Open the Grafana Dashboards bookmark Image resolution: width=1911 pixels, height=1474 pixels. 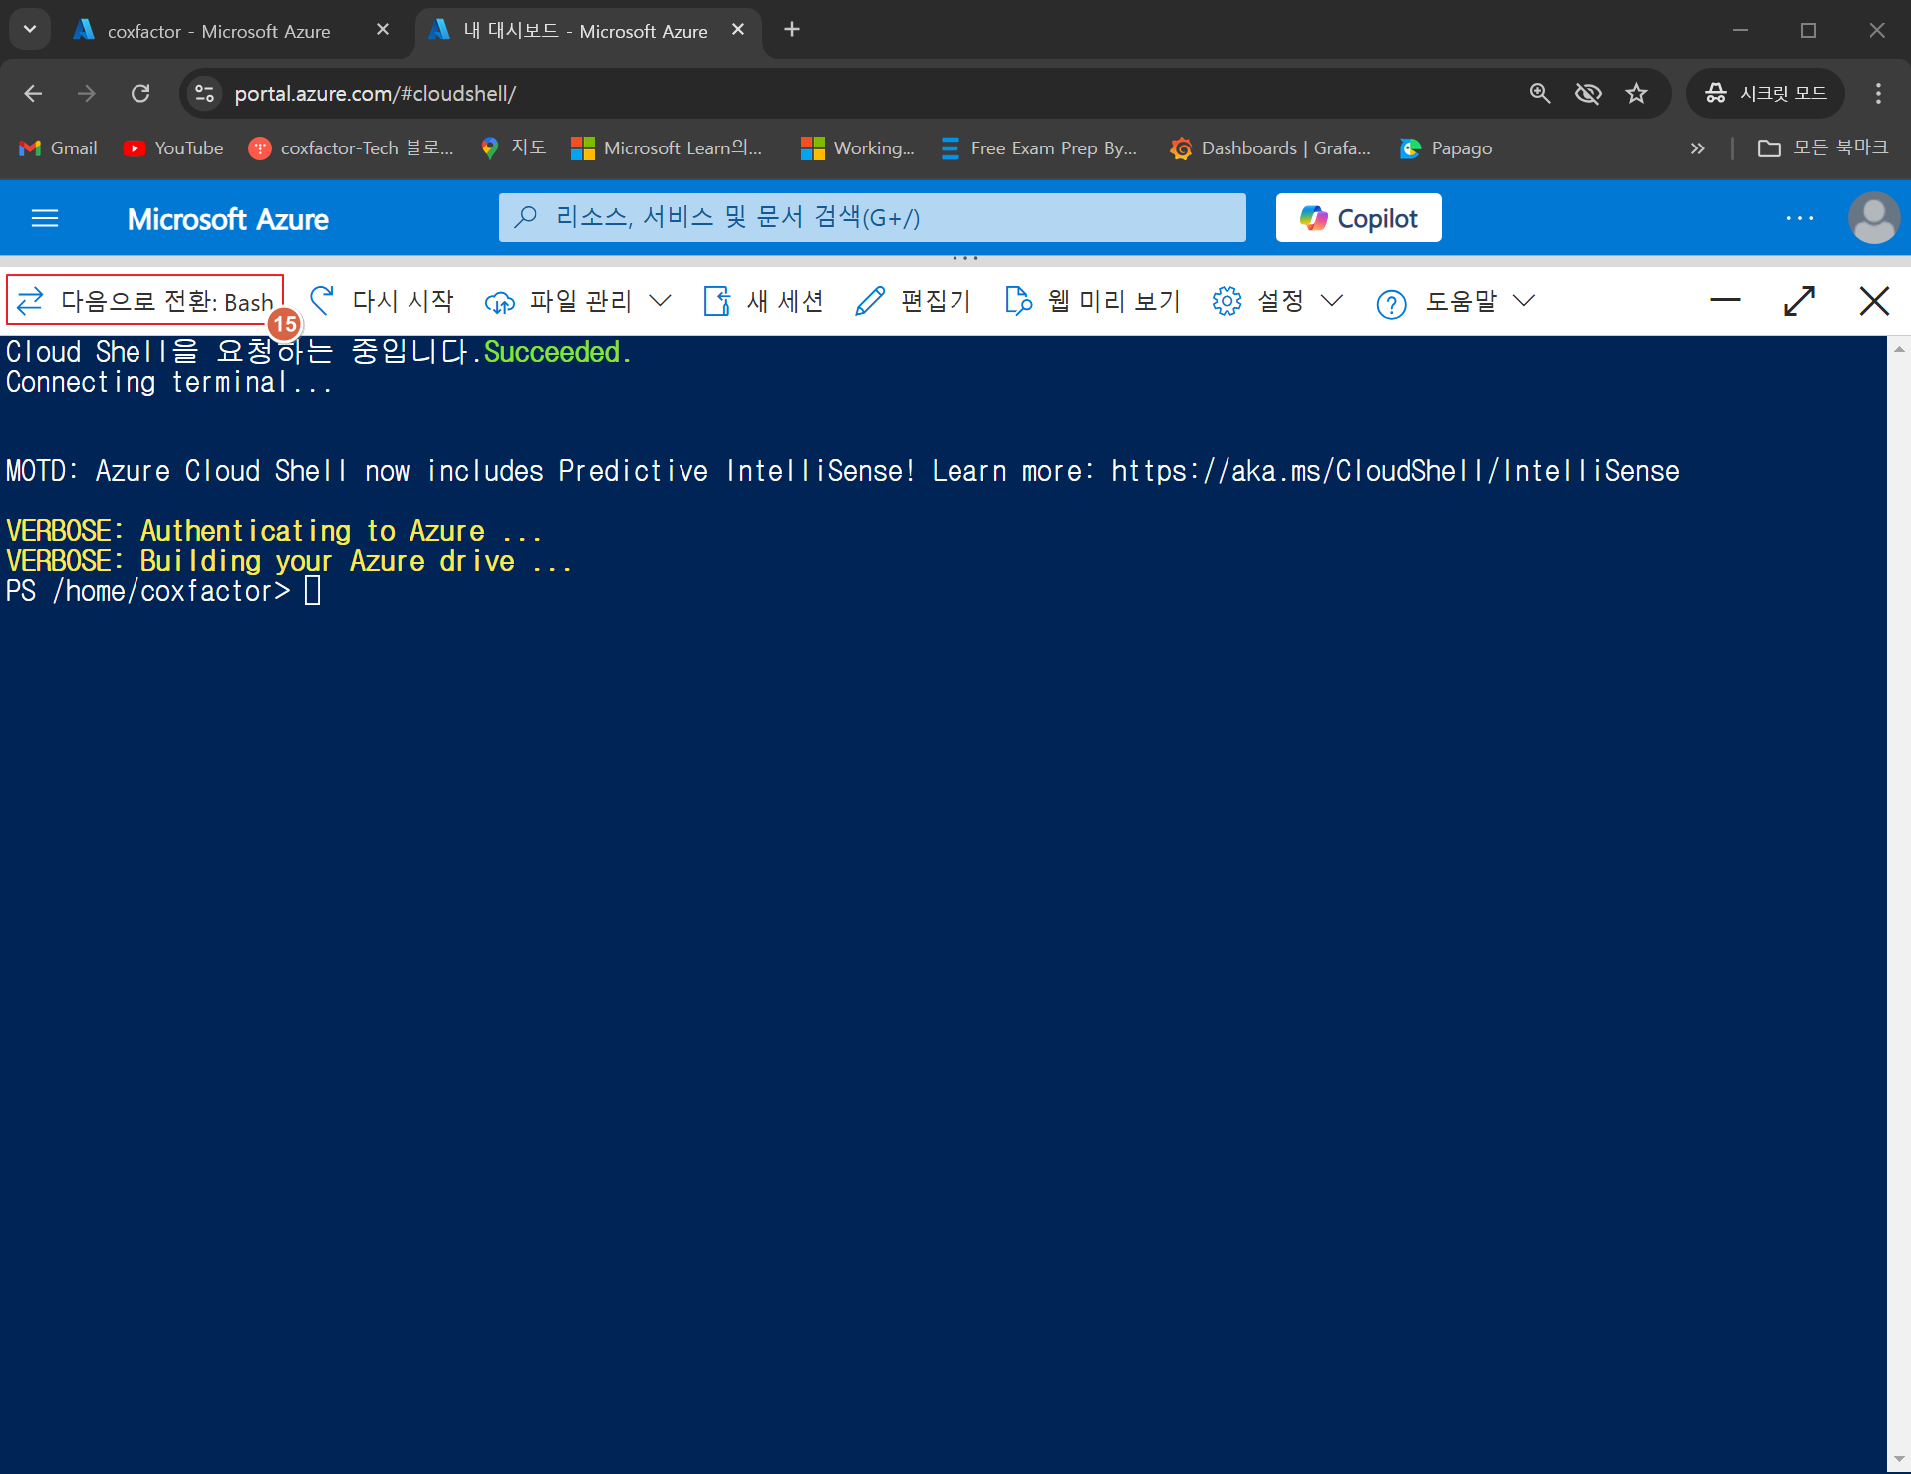pyautogui.click(x=1270, y=147)
